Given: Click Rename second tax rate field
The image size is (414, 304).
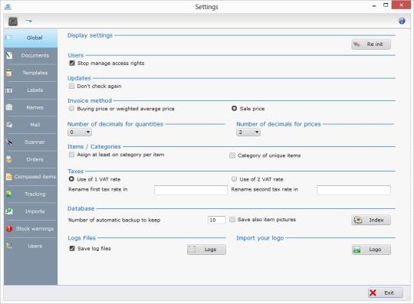Looking at the screenshot, I should pos(353,190).
